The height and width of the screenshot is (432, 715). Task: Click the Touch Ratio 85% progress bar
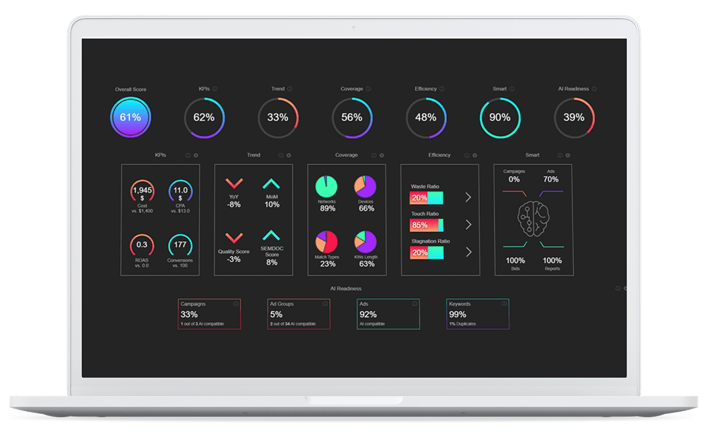pos(426,226)
